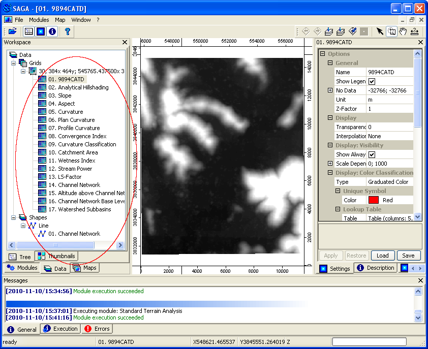Click the Data root icon in tree
The image size is (428, 349).
pyautogui.click(x=13, y=54)
